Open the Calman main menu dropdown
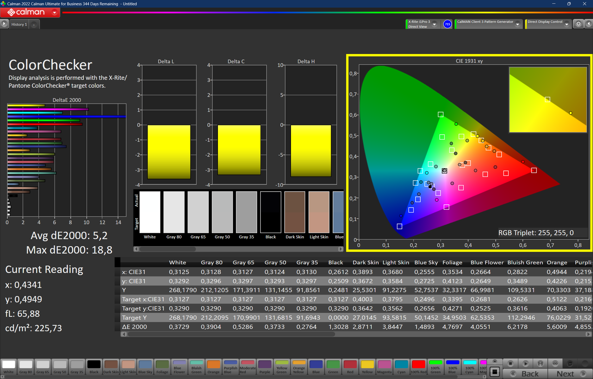This screenshot has height=379, width=593. point(55,13)
